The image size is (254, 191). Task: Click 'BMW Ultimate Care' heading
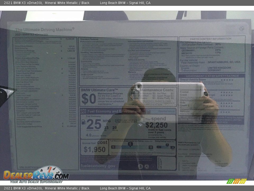(99, 90)
